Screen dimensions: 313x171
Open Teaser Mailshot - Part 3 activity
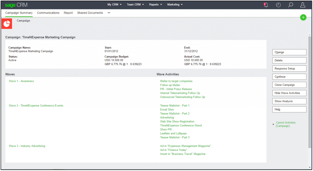[175, 138]
